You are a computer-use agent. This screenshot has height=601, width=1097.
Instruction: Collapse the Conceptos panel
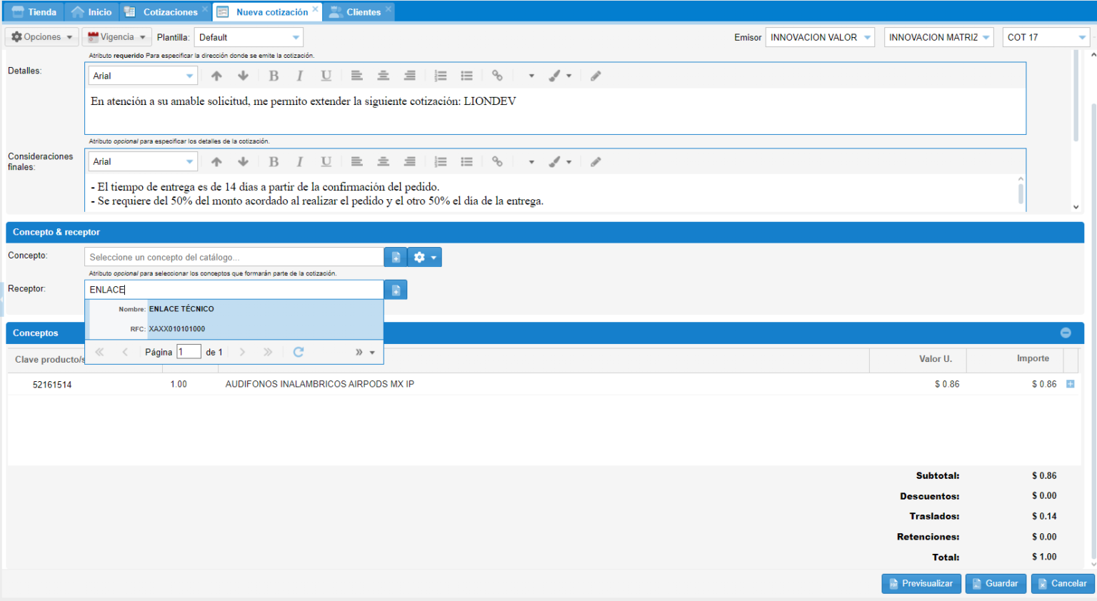tap(1066, 333)
